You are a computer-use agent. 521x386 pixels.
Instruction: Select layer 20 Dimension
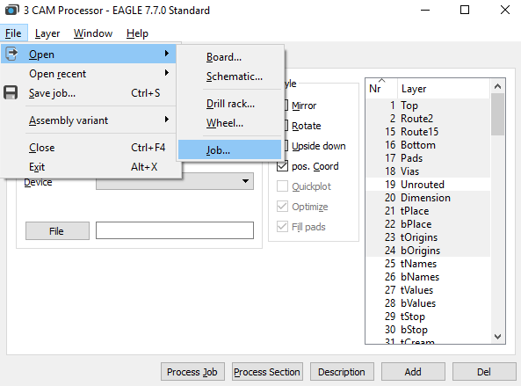pyautogui.click(x=428, y=198)
